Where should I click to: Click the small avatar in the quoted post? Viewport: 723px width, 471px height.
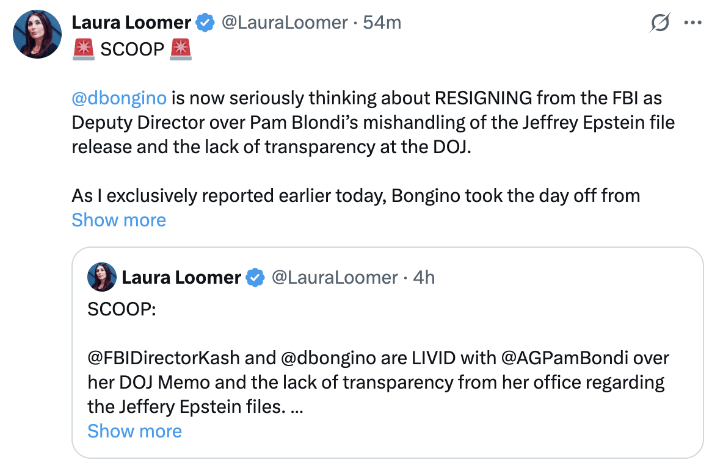pos(102,278)
